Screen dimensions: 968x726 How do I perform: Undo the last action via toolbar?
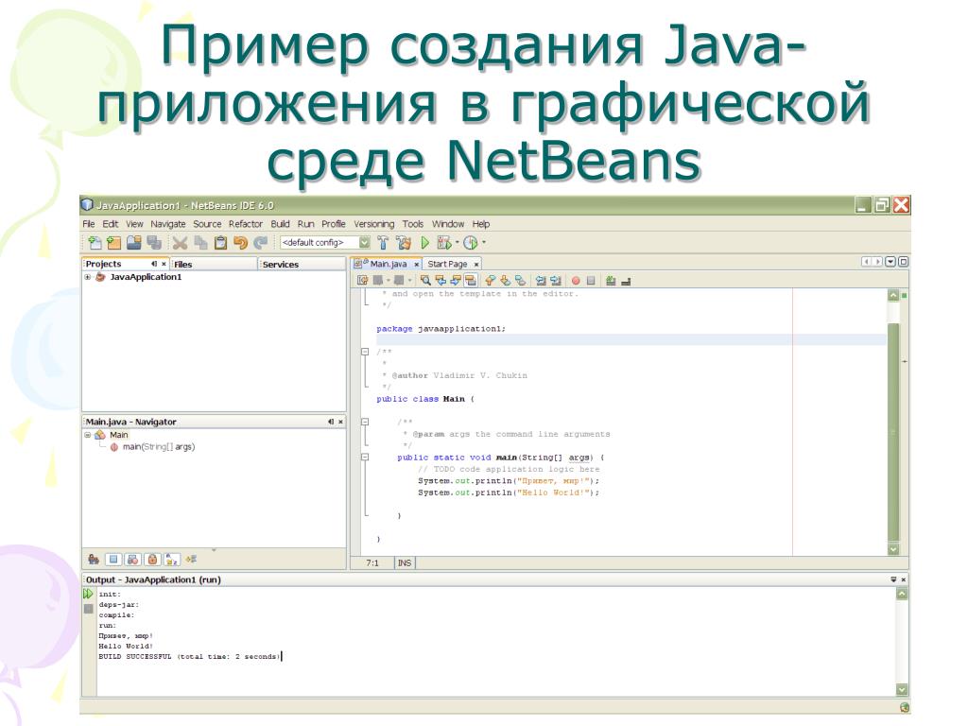click(x=240, y=243)
